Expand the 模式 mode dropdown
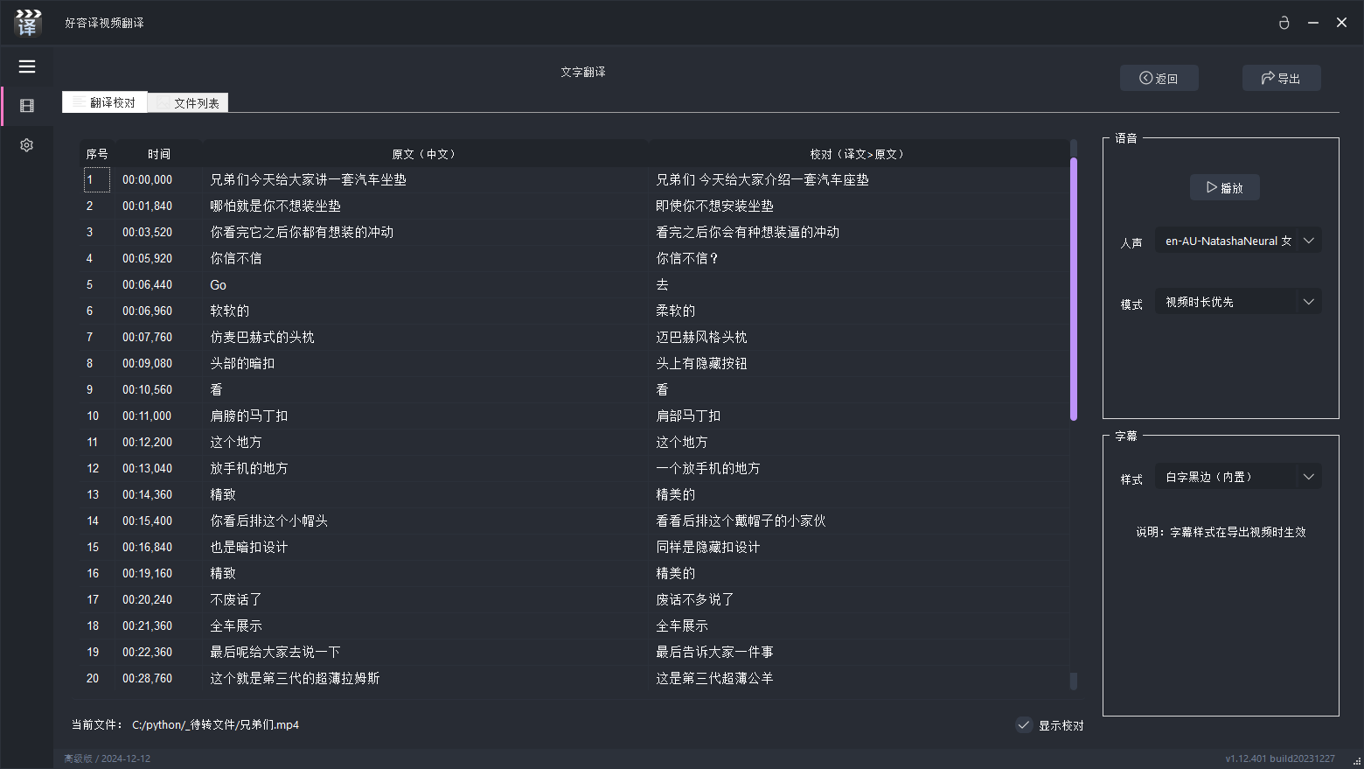Screen dimensions: 1364x769 click(x=1308, y=302)
